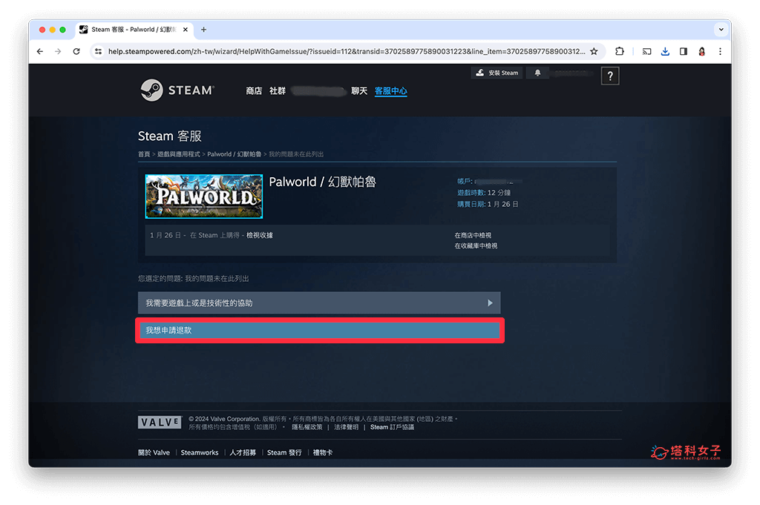Viewport: 760px width, 505px height.
Task: Click the Valve logo in the footer
Action: (160, 422)
